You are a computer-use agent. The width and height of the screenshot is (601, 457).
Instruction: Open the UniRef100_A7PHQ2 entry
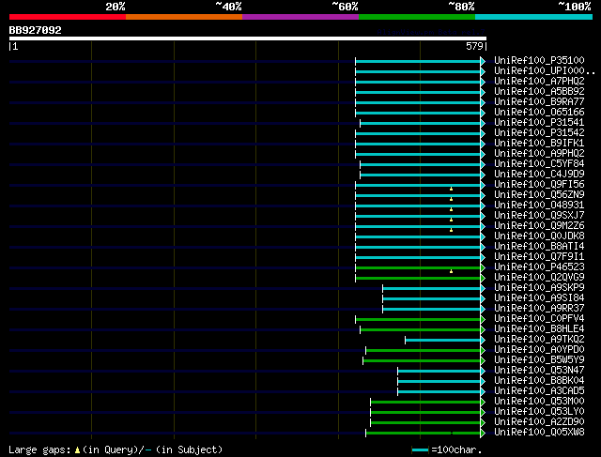click(x=539, y=82)
